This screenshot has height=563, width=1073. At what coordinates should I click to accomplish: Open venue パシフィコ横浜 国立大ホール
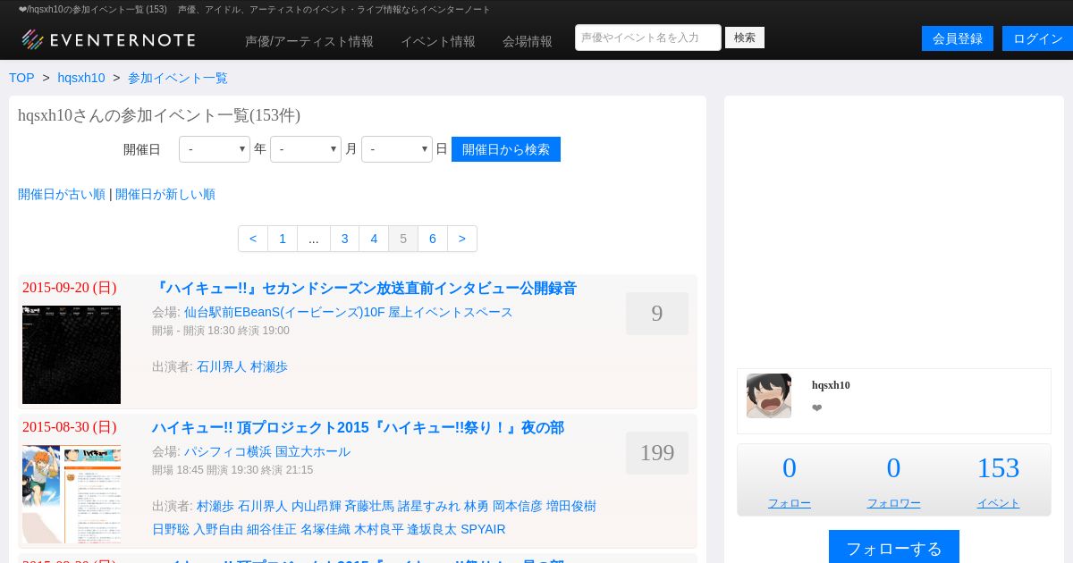[267, 451]
